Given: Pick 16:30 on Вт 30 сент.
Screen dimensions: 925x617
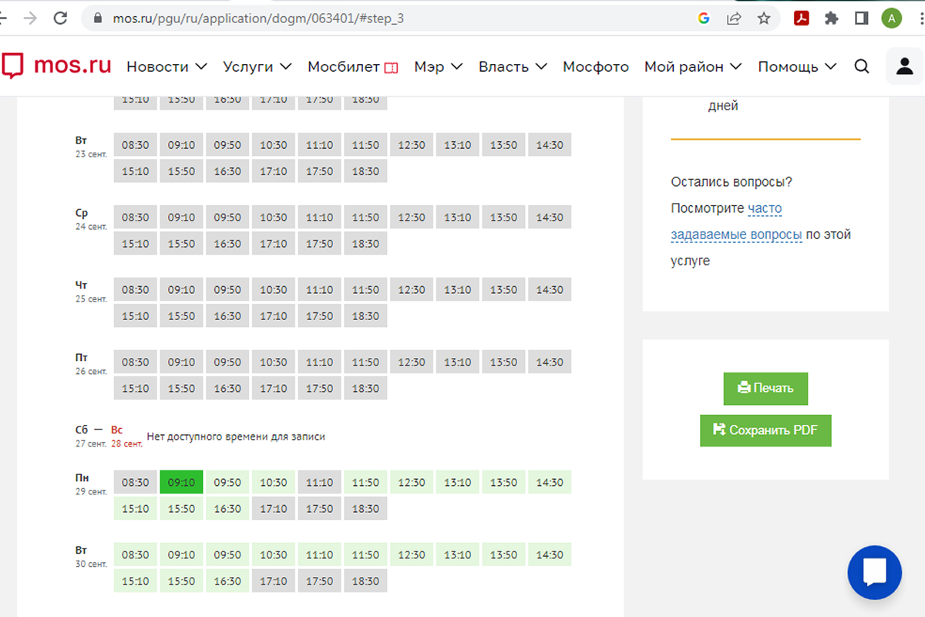Looking at the screenshot, I should click(227, 581).
